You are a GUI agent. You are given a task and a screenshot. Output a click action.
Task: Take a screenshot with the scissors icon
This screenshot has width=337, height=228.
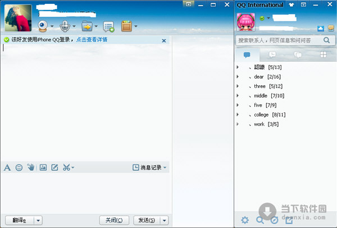[66, 167]
